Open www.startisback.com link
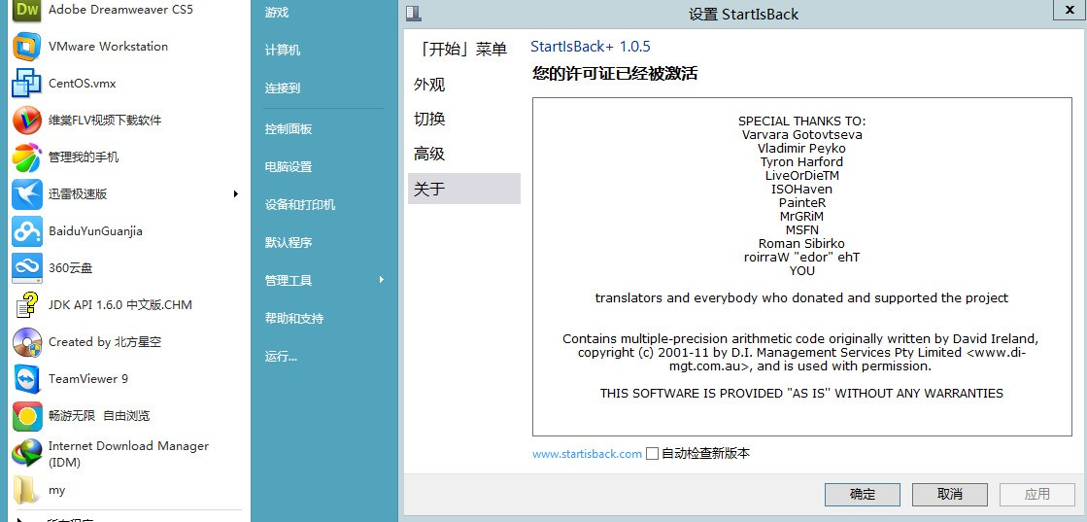The height and width of the screenshot is (522, 1087). (587, 454)
